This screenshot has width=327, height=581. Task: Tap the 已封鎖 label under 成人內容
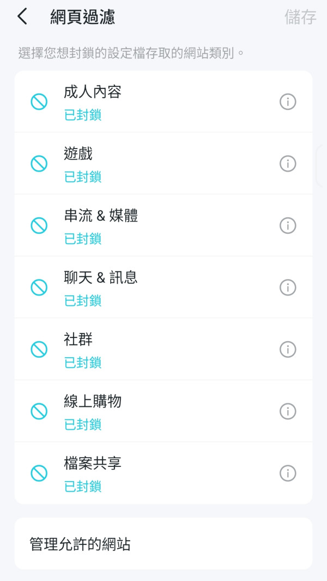pos(82,115)
